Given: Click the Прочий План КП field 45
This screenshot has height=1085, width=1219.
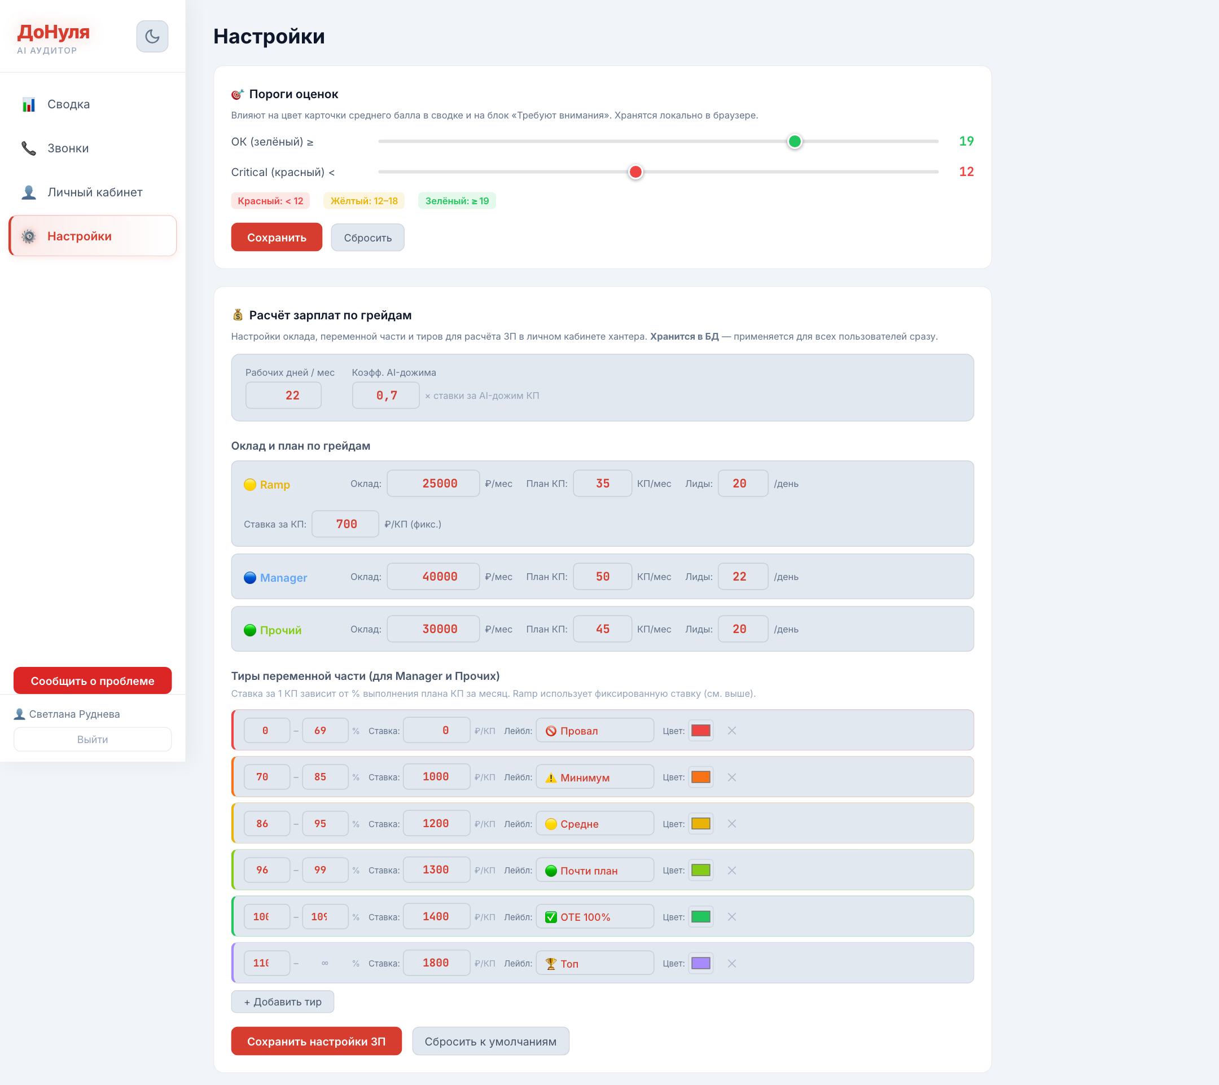Looking at the screenshot, I should 602,629.
